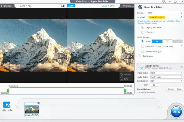Image resolution: width=184 pixels, height=122 pixels.
Task: Click the 21% zoom button
Action: pos(126,79)
